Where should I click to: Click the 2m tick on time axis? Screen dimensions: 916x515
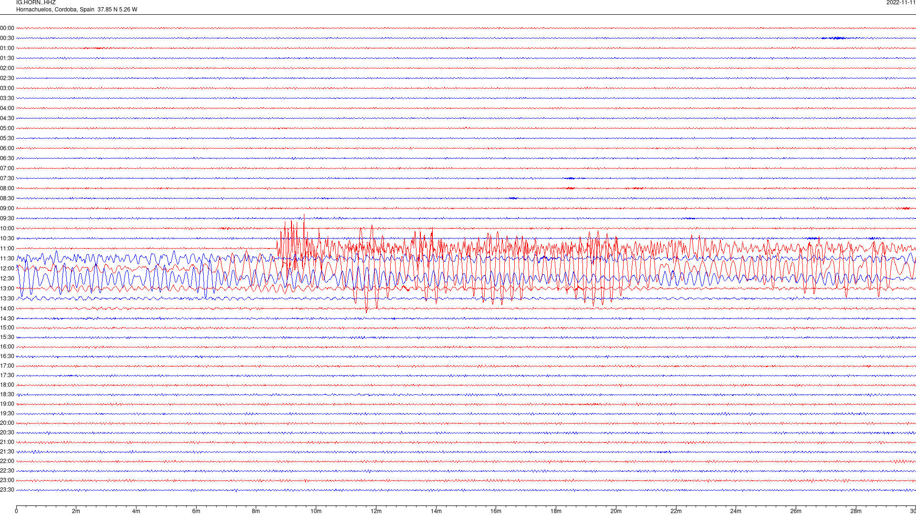(76, 511)
